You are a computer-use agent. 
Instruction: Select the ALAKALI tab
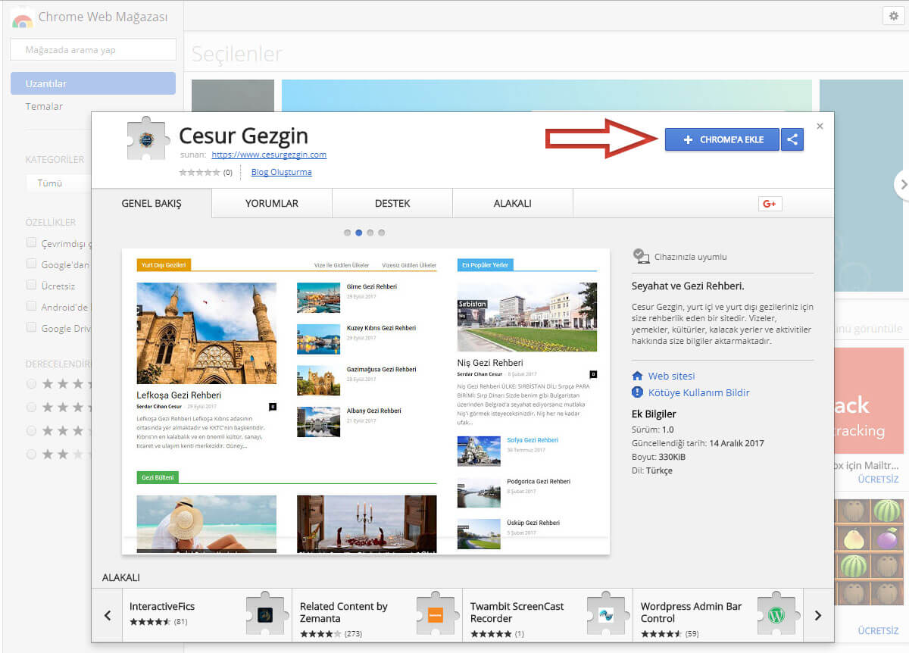coord(513,203)
